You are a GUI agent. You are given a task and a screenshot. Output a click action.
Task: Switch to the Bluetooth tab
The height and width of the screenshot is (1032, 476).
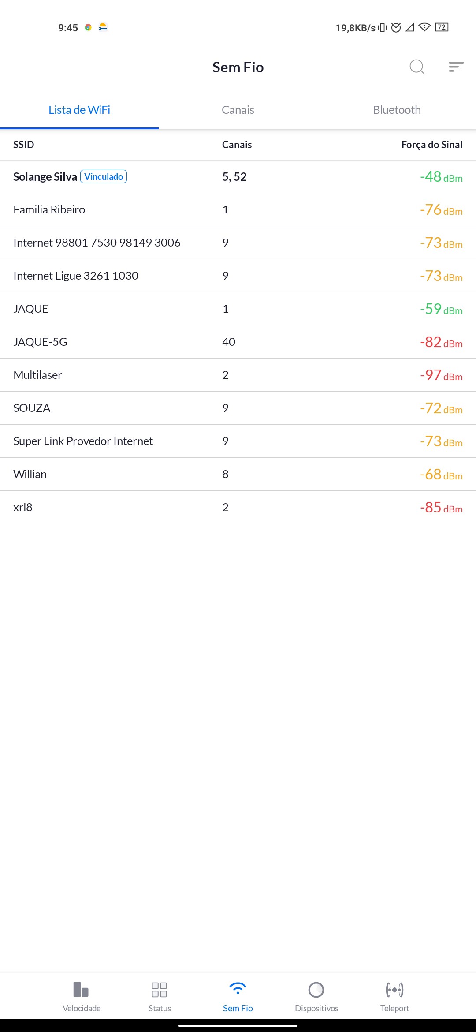point(397,110)
